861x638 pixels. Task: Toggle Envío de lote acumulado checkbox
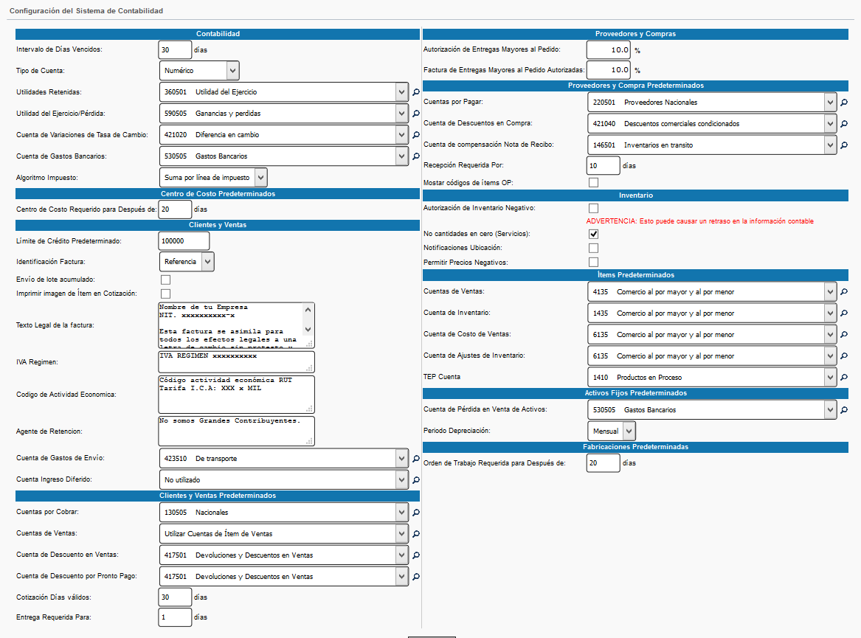coord(165,280)
